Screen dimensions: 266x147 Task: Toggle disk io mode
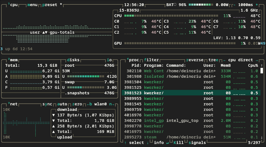[x=109, y=60]
